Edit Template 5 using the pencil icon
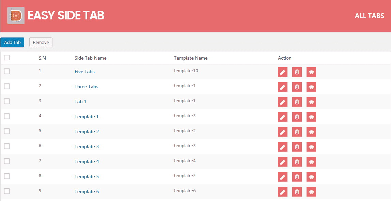391x201 pixels. pos(282,177)
